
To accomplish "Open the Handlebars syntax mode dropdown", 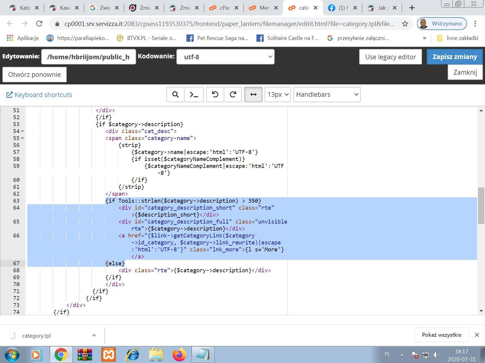I will pos(327,95).
